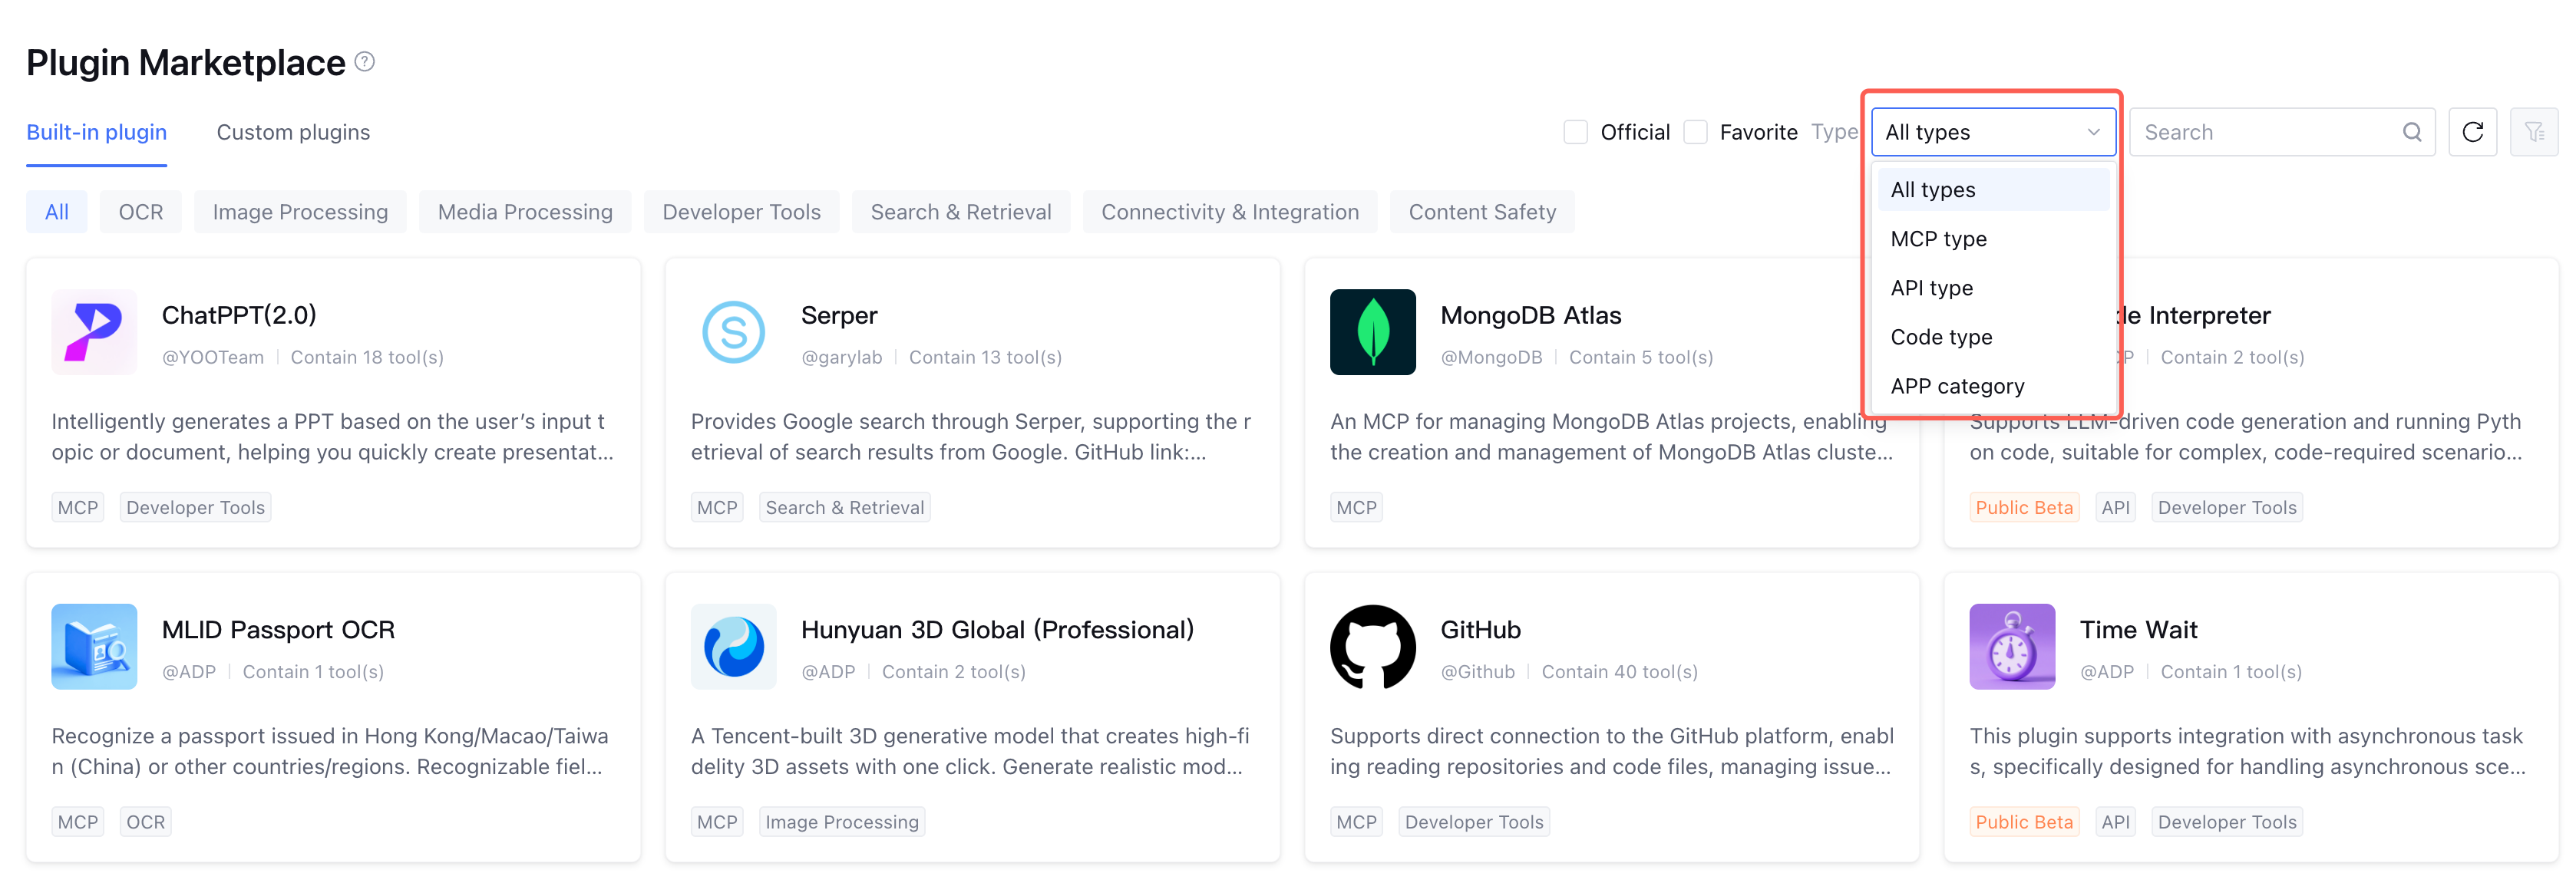Tick the Favorite checkbox
Viewport: 2576px width, 873px height.
[x=1695, y=132]
